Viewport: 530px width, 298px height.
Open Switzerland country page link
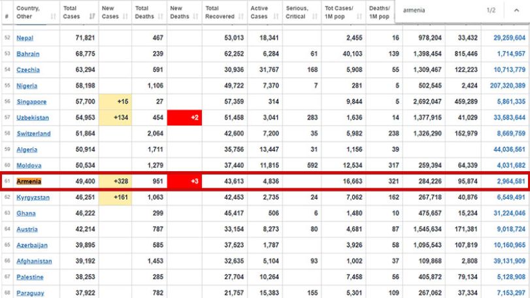[33, 134]
